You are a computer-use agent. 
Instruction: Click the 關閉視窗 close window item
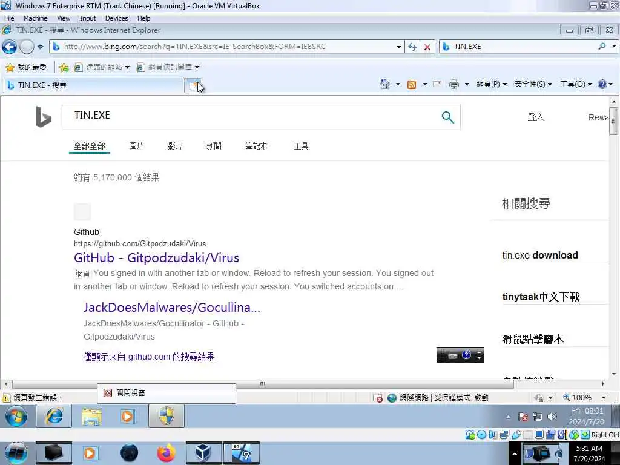coord(166,393)
